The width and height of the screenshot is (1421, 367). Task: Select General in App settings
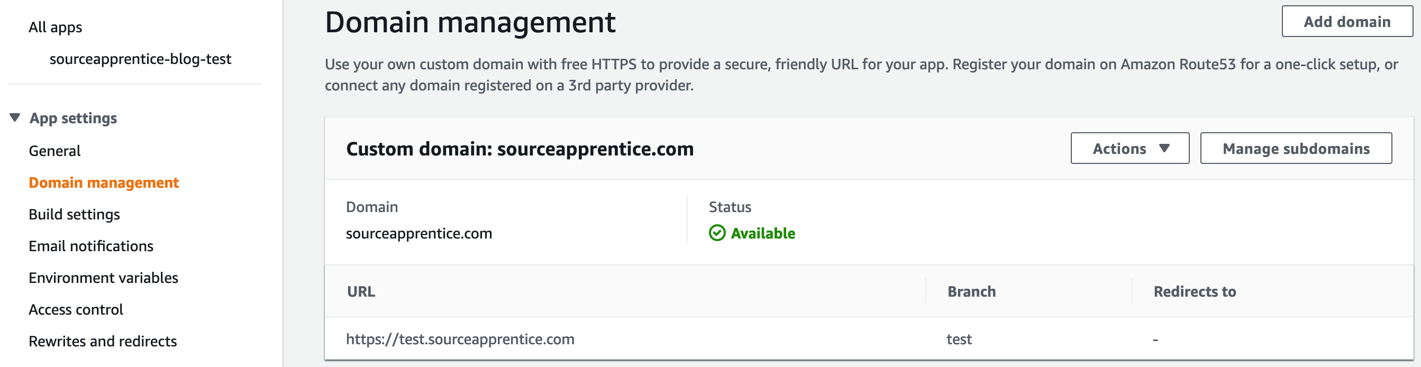(x=54, y=151)
